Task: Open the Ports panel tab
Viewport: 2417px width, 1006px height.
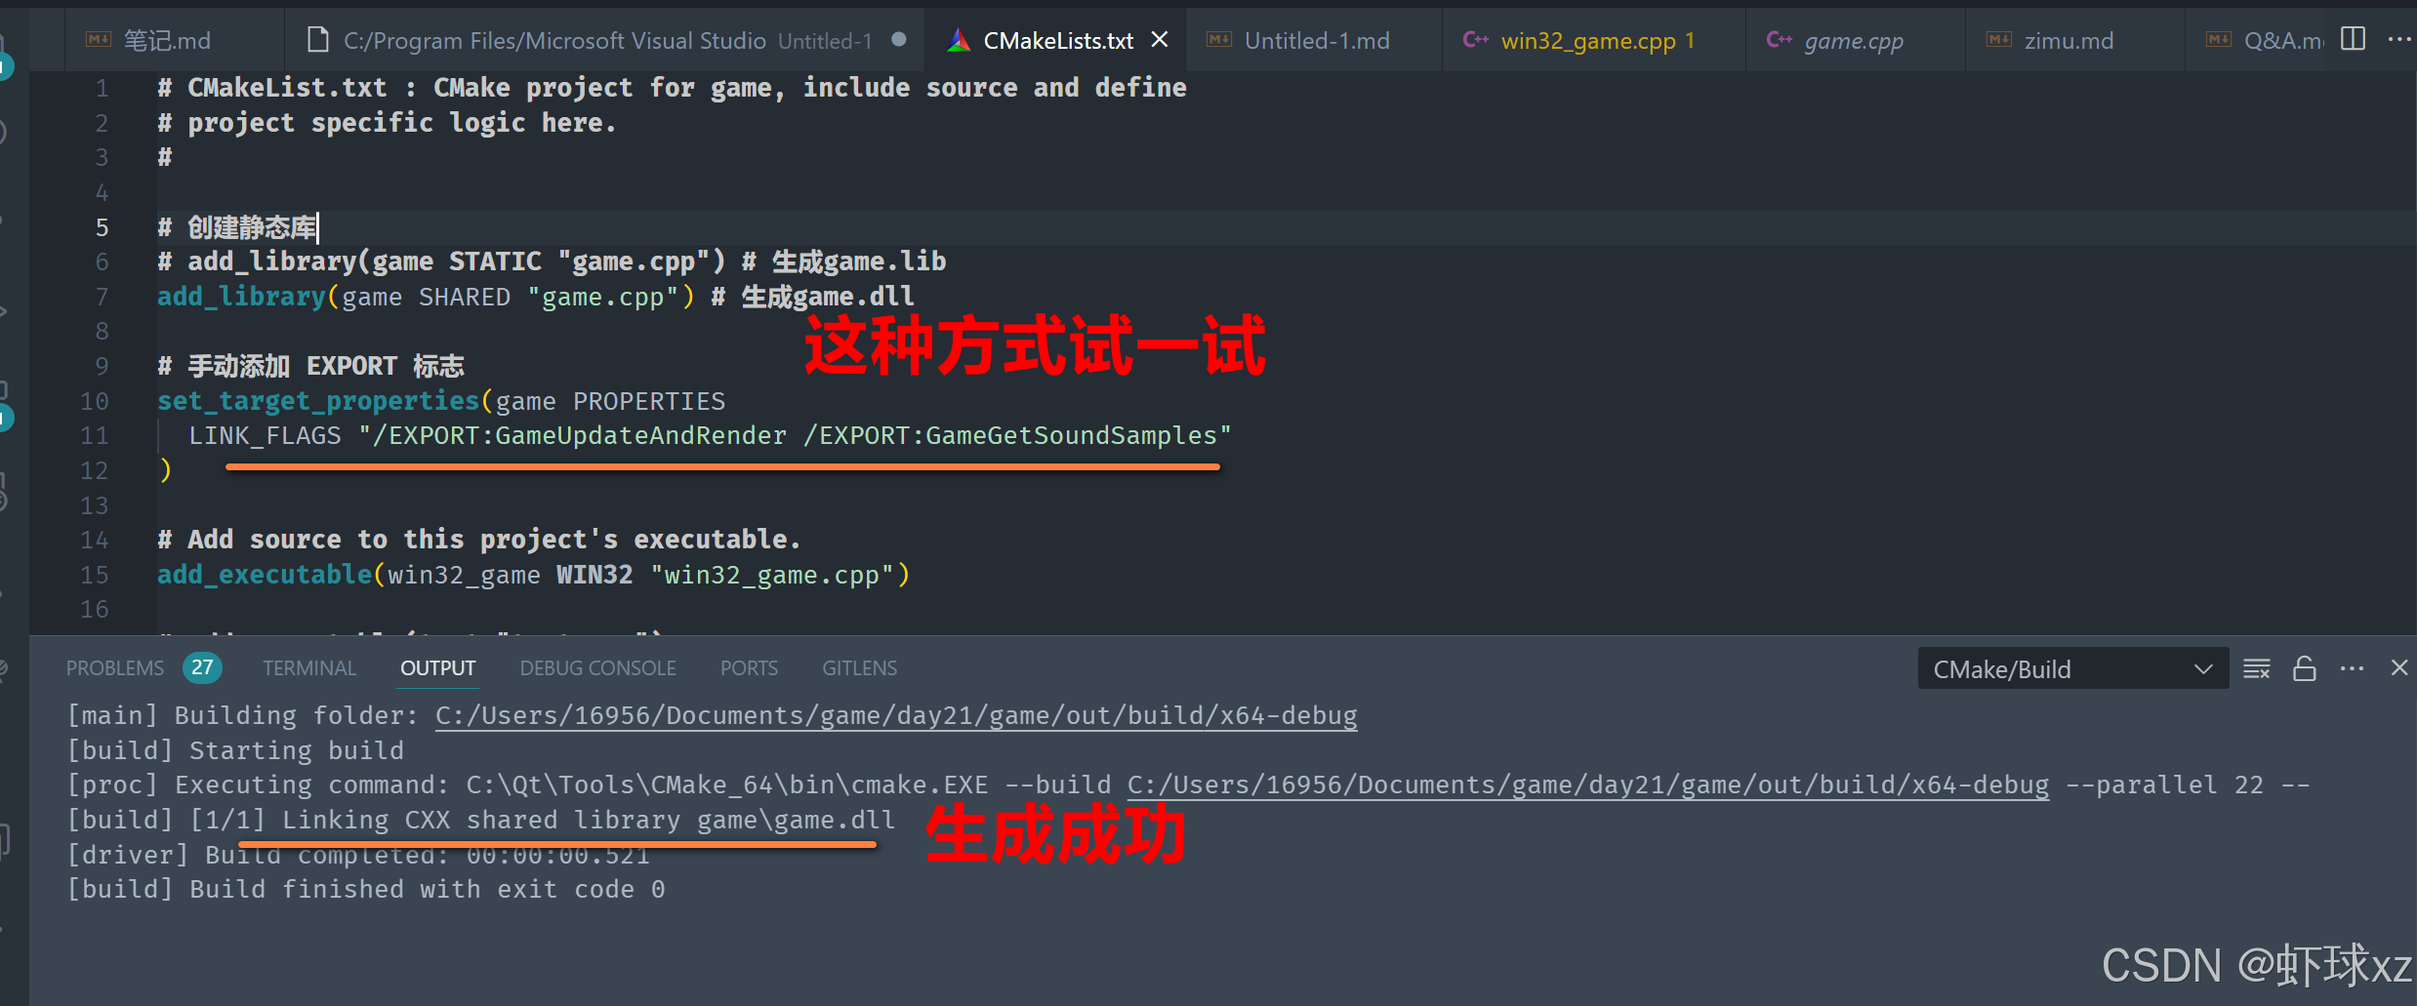Action: tap(749, 668)
